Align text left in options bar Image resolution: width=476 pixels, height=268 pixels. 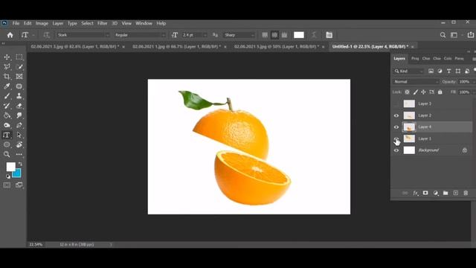265,35
